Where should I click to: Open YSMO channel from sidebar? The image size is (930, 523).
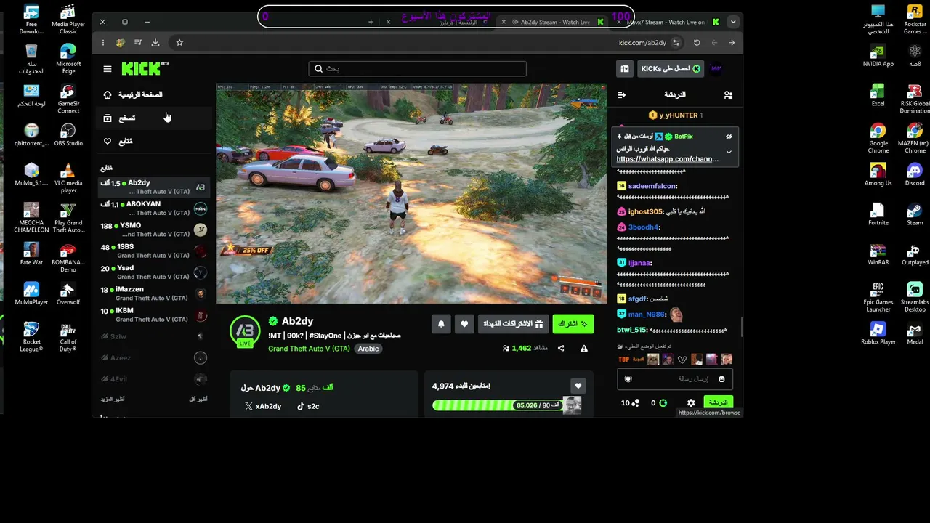[x=153, y=230]
